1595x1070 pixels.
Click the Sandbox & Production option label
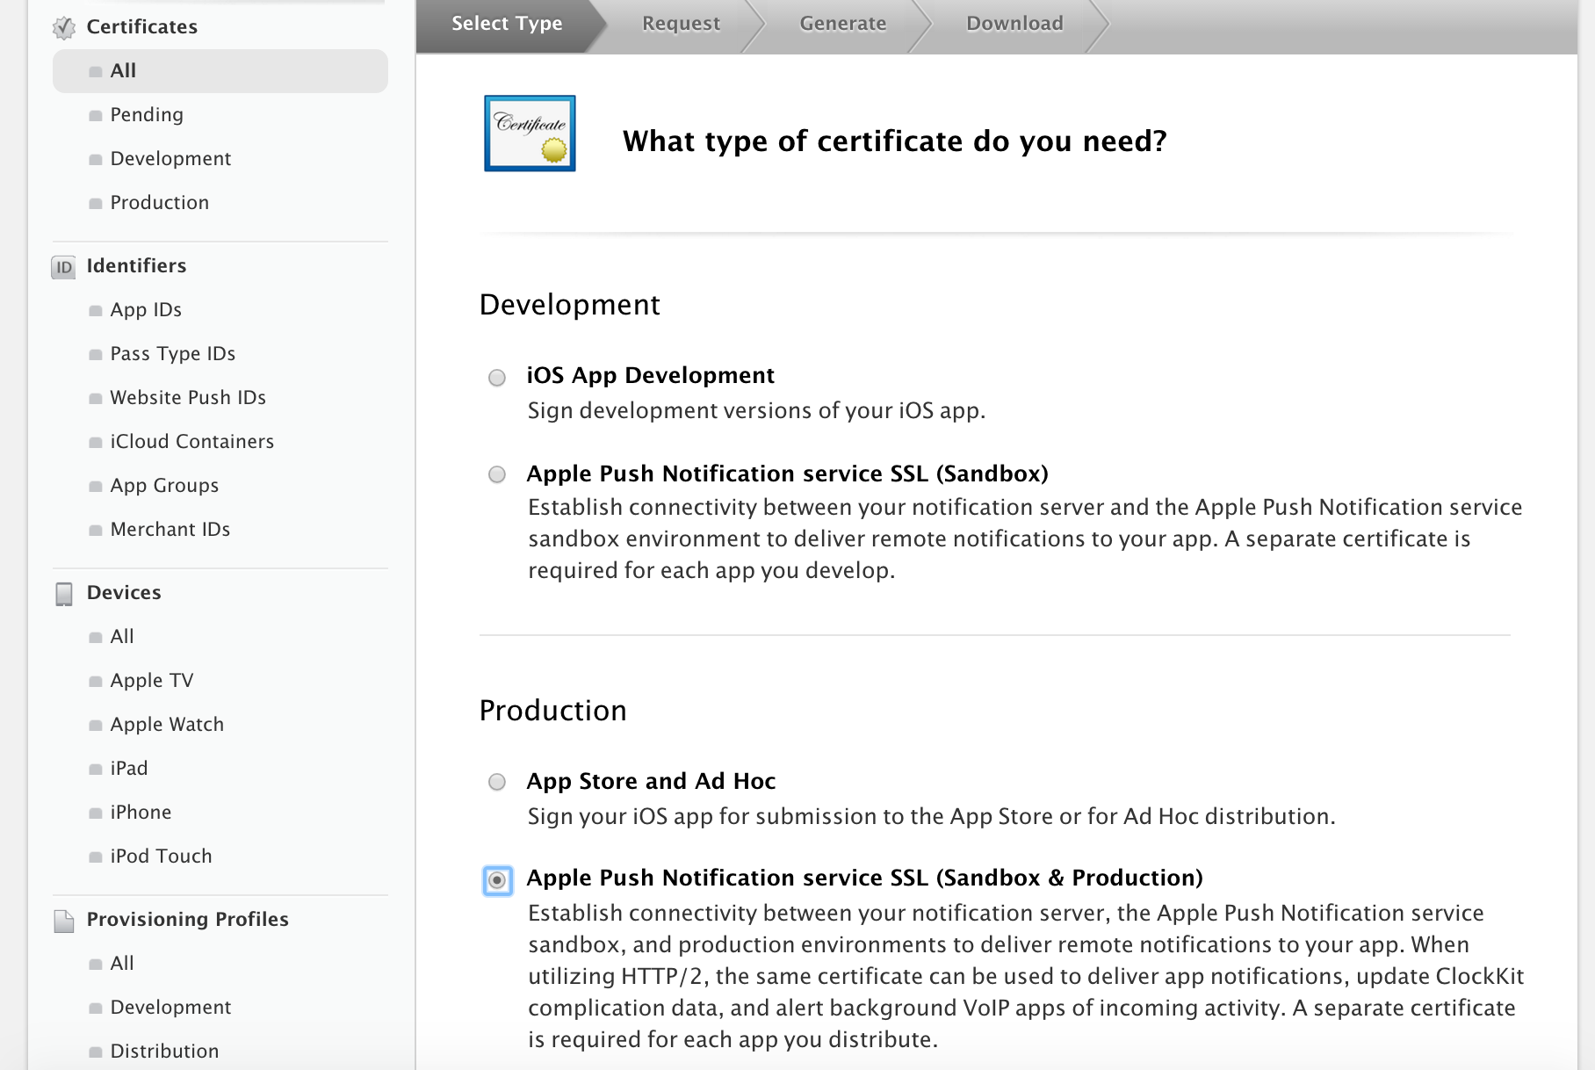[864, 878]
